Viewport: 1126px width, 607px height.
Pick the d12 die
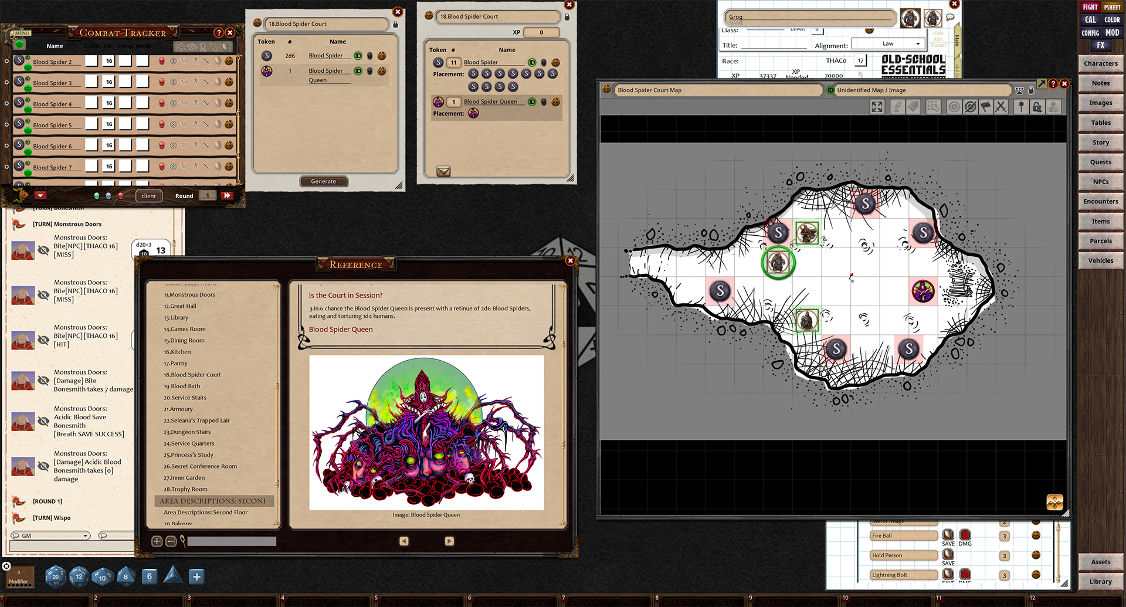click(79, 576)
